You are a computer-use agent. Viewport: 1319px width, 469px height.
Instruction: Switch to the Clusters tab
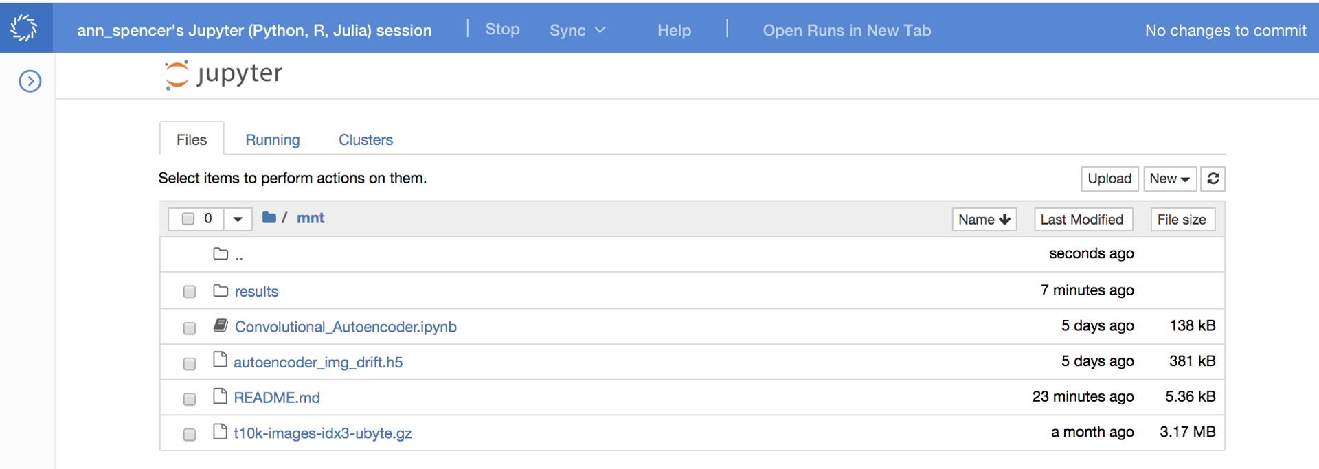pos(365,139)
